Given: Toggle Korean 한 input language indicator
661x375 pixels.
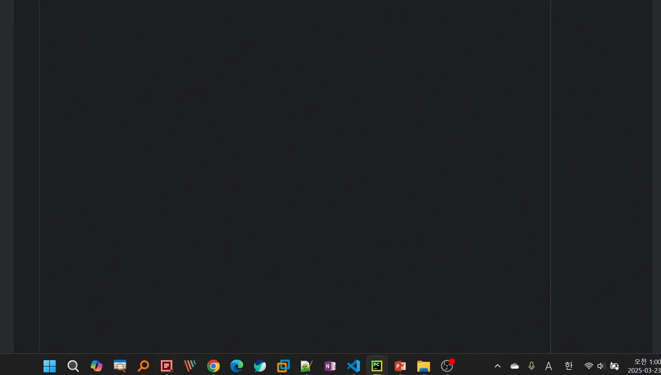Looking at the screenshot, I should pos(569,366).
